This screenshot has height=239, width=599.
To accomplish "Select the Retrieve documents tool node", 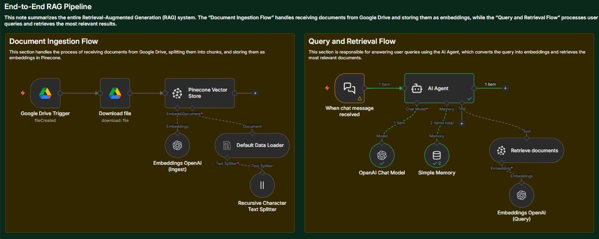I will coord(527,150).
